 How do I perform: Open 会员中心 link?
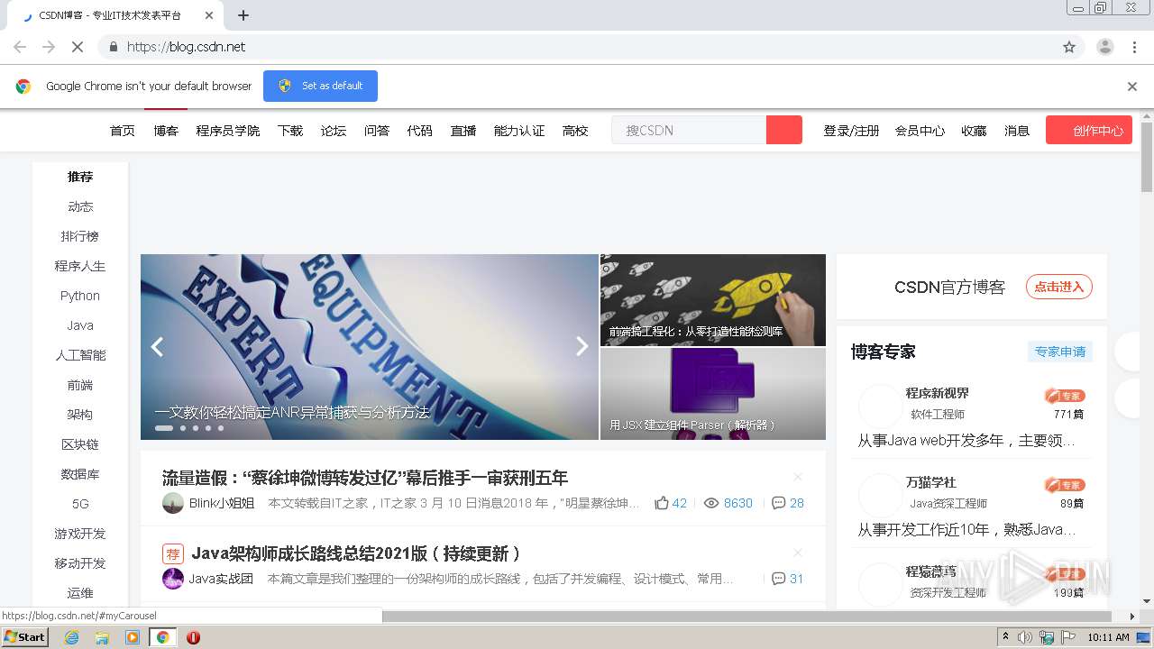click(x=920, y=131)
